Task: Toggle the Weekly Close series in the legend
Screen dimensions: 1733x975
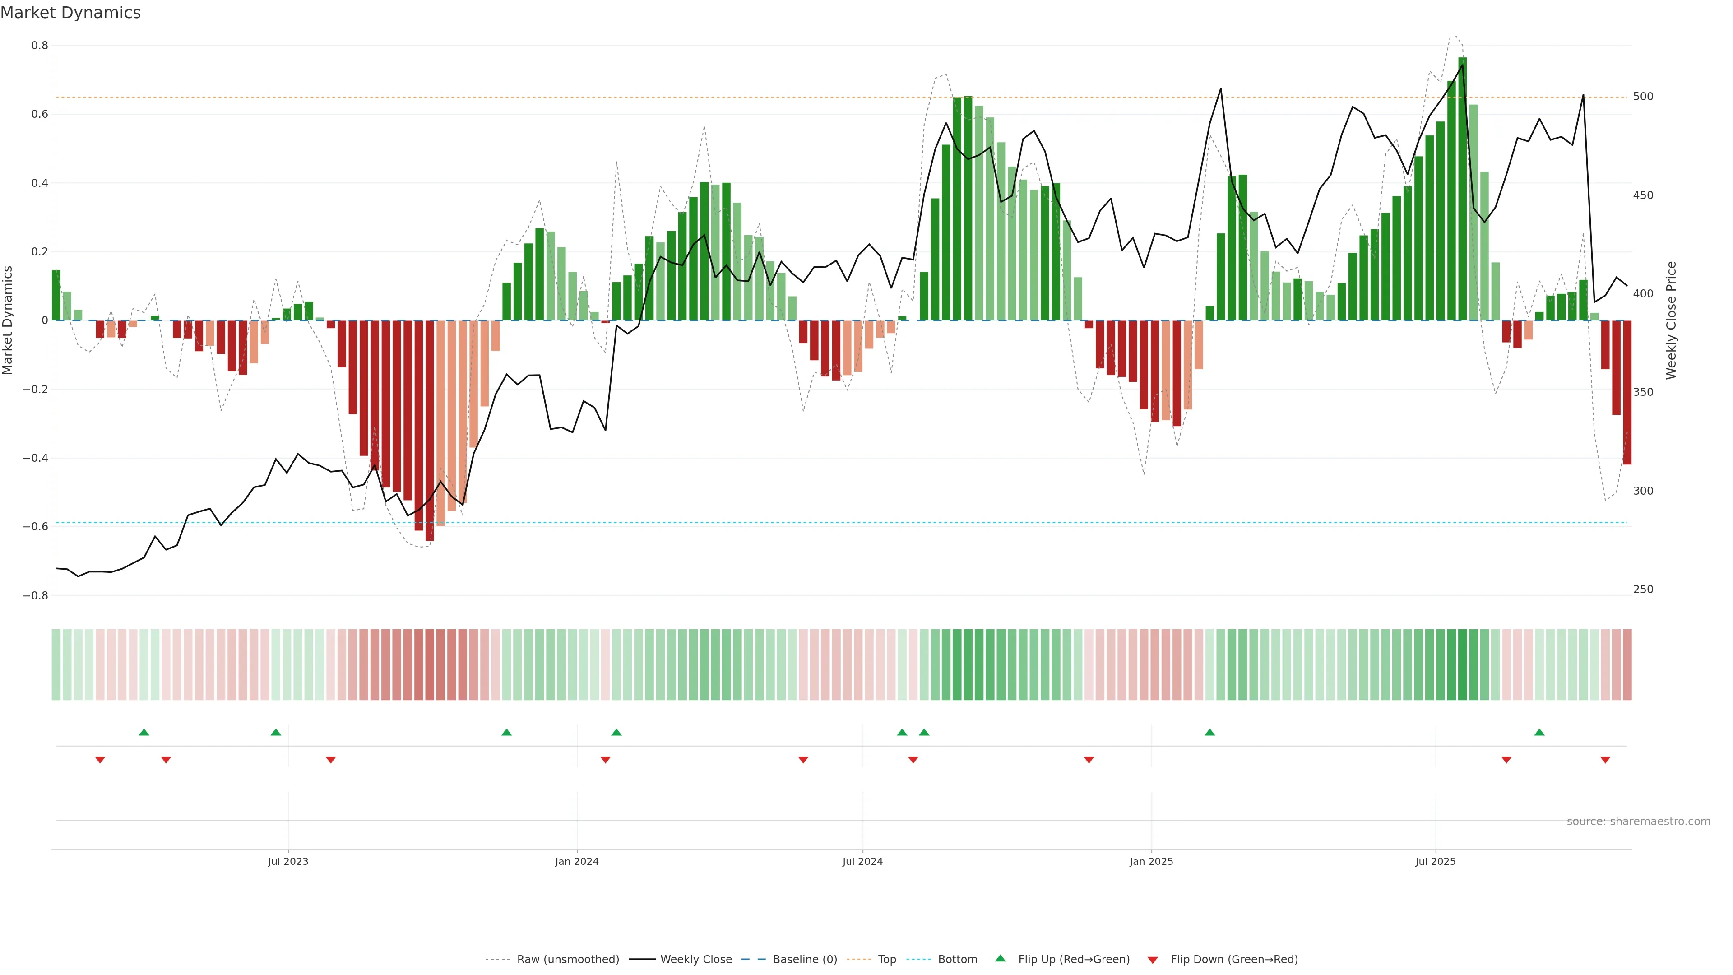Action: tap(695, 960)
